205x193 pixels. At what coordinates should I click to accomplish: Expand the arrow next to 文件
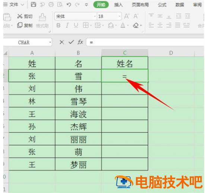23,5
